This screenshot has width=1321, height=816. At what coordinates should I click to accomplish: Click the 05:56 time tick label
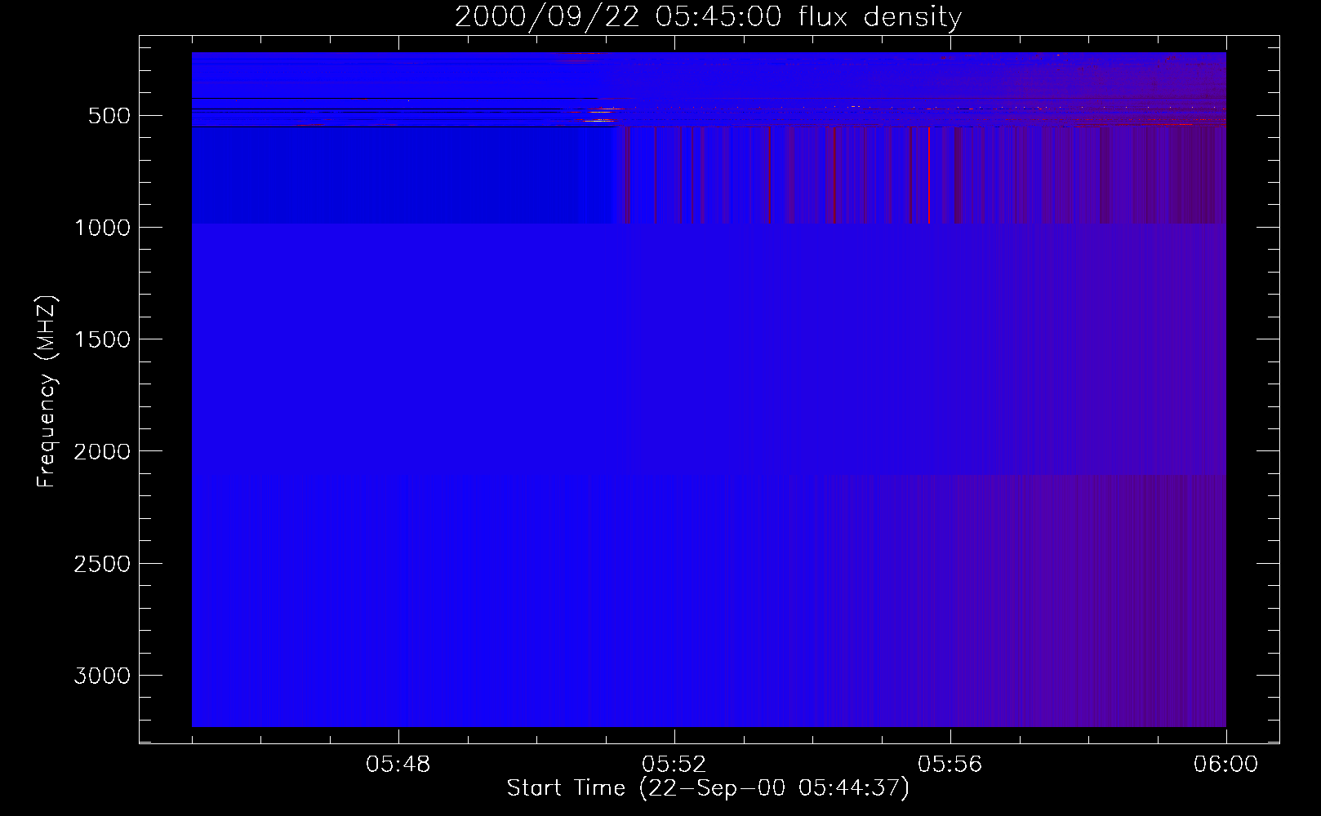point(950,765)
